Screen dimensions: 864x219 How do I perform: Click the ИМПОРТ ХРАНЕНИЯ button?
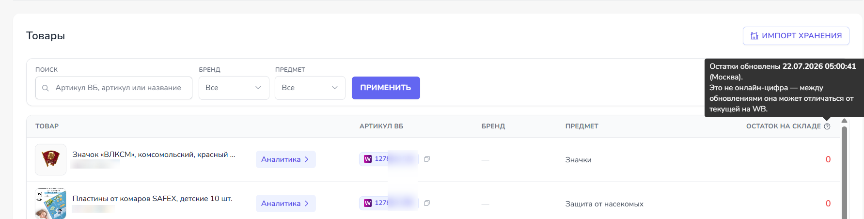click(796, 36)
